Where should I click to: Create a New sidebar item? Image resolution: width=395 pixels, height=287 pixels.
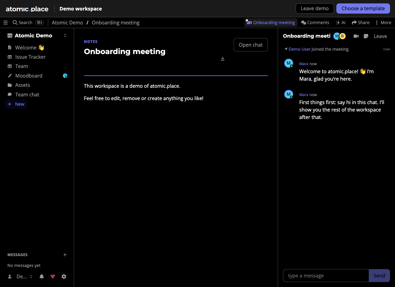pos(16,104)
